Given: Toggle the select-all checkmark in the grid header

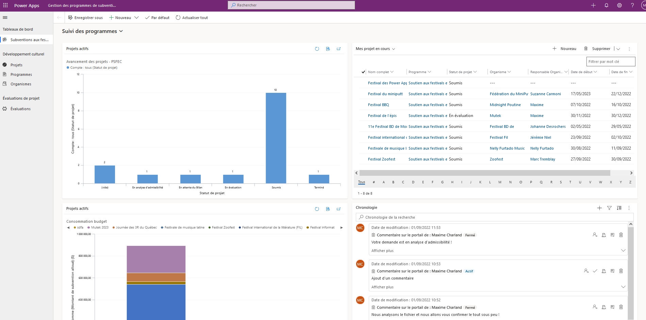Looking at the screenshot, I should pos(363,72).
